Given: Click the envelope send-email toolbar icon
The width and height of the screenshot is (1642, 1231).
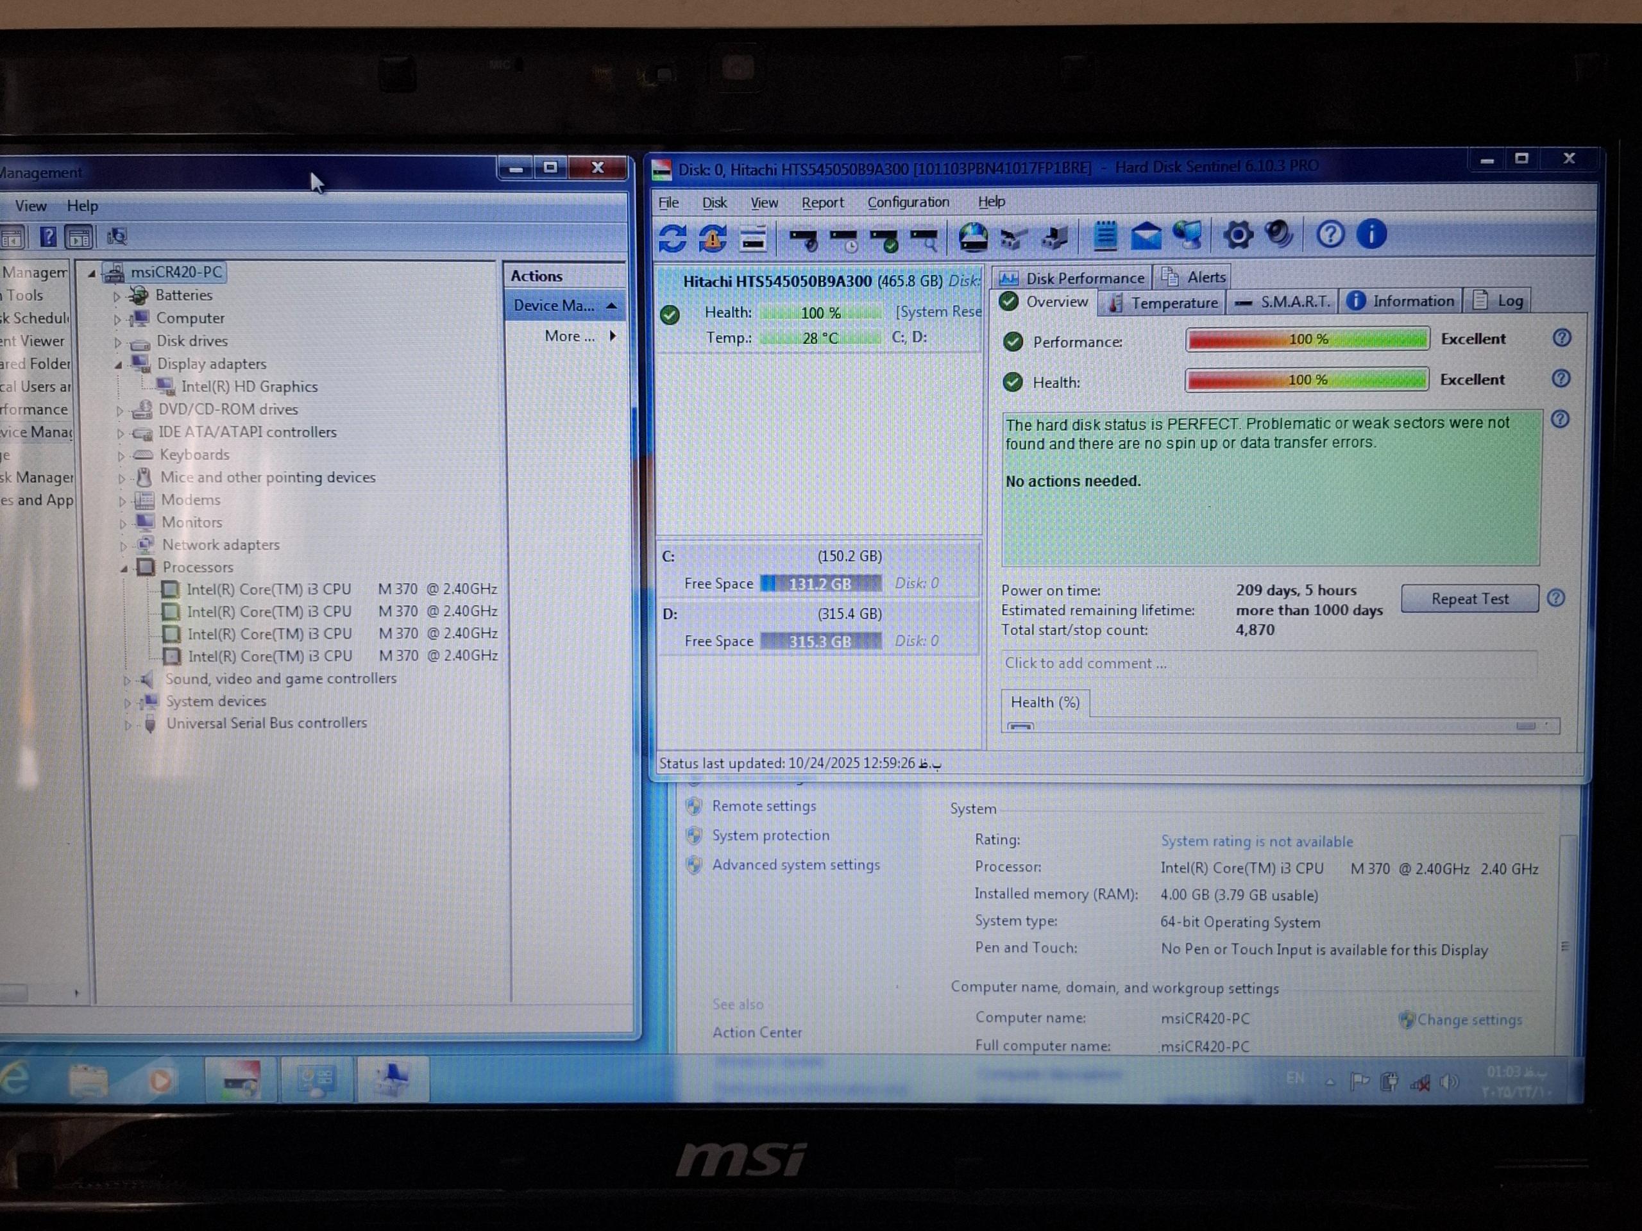Looking at the screenshot, I should [1146, 237].
